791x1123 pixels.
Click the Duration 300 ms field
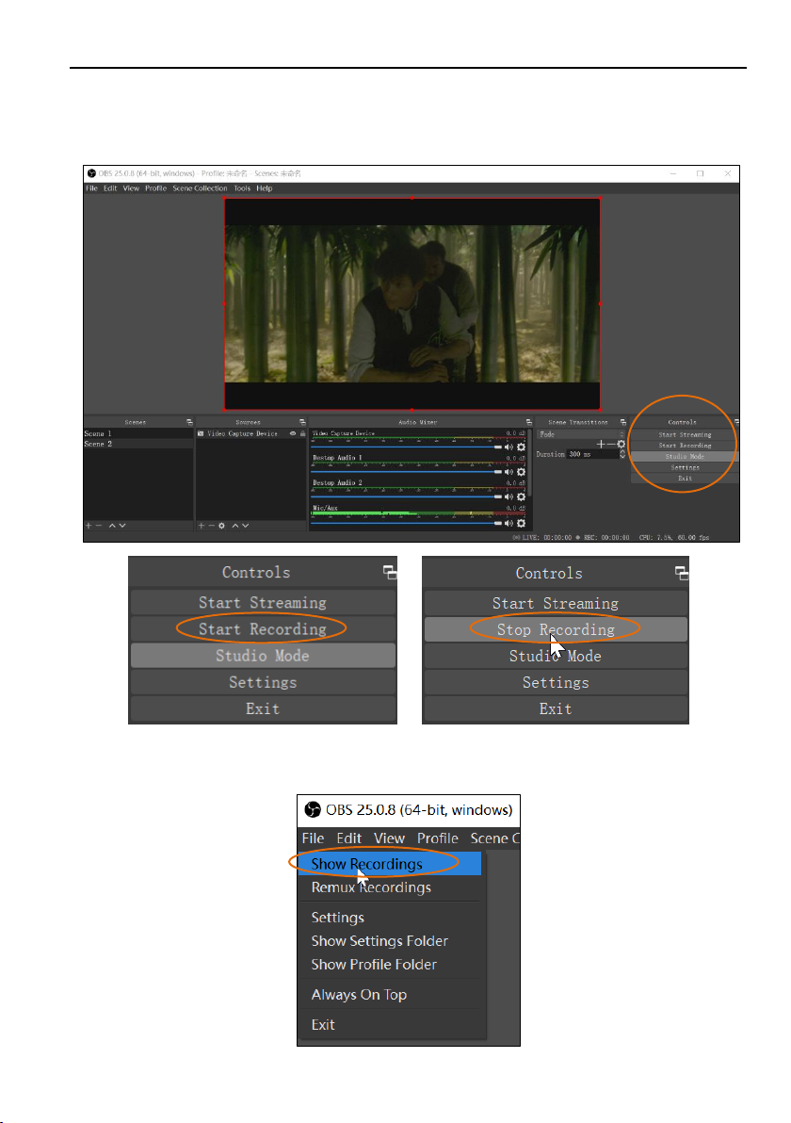592,454
